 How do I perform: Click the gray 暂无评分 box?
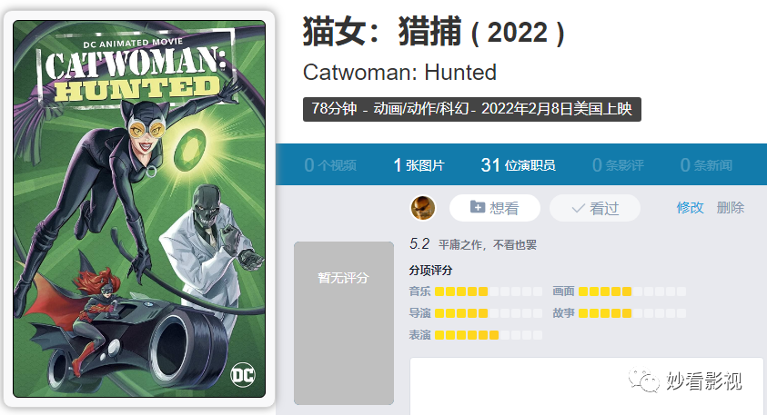[343, 322]
